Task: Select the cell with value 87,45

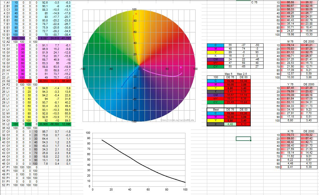Action: [290, 88]
